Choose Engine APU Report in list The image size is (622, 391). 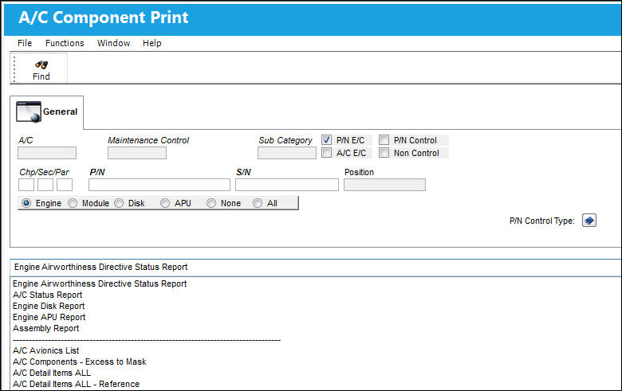[49, 317]
